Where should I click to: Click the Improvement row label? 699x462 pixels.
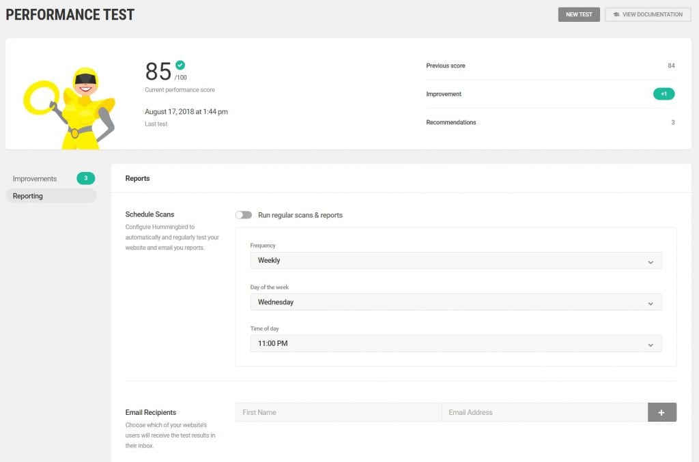coord(444,94)
